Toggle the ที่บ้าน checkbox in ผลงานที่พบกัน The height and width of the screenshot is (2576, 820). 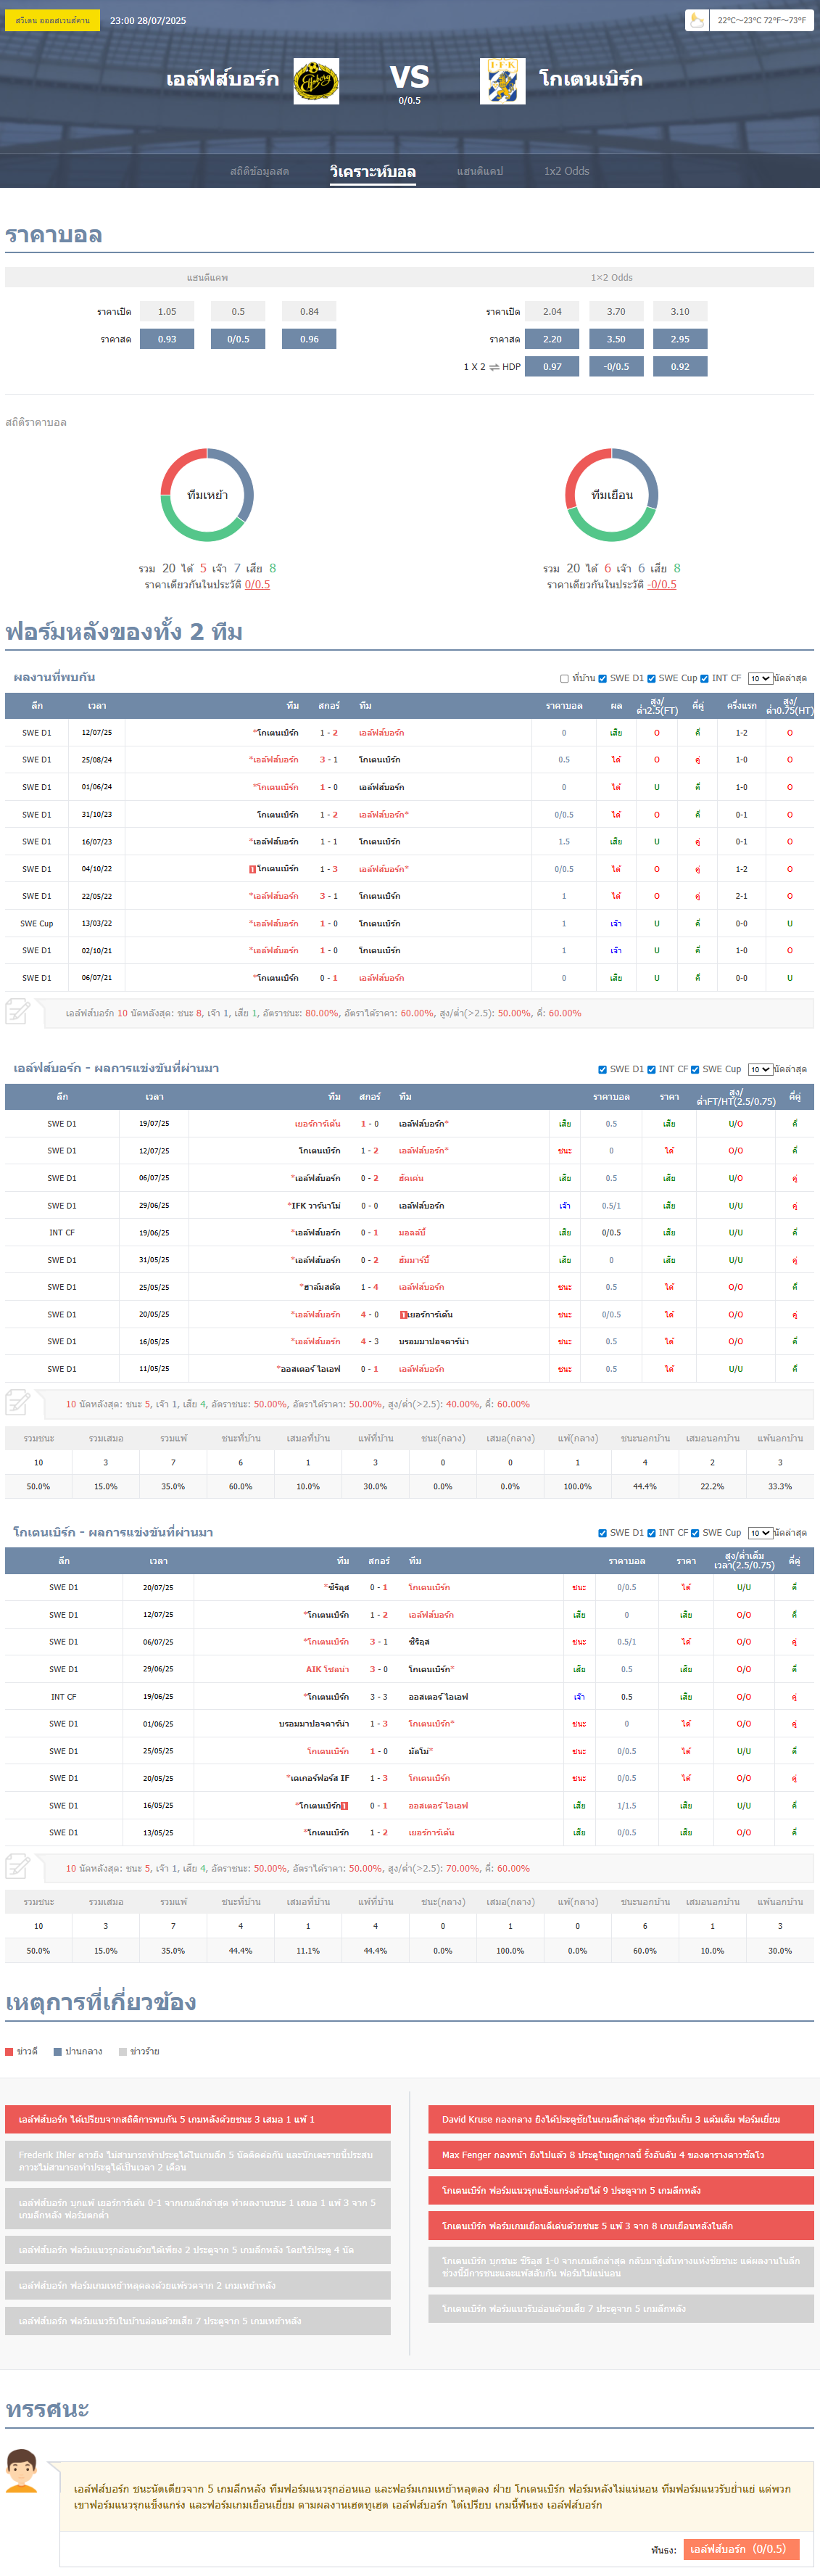564,679
